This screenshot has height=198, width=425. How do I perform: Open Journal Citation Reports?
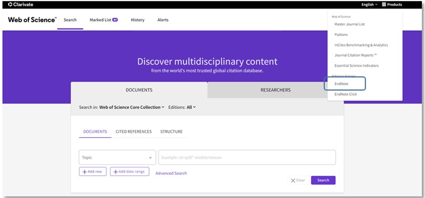(x=356, y=55)
